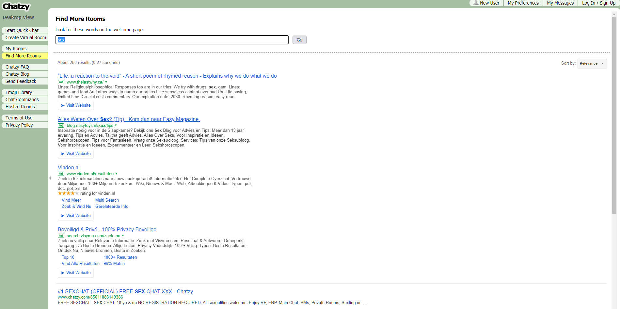Click the Ad badge next to blog.easytoys.nl
Image resolution: width=620 pixels, height=309 pixels.
[61, 126]
